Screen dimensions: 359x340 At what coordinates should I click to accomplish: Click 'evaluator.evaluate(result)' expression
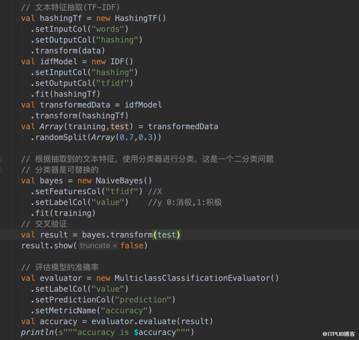(x=152, y=321)
